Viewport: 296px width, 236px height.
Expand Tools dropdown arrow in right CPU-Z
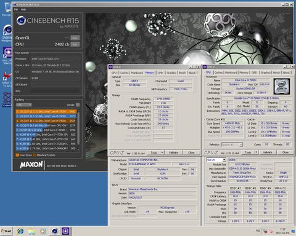point(257,152)
